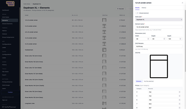Switch to the Details tab
Screen dimensions: 186x109
click(x=137, y=8)
